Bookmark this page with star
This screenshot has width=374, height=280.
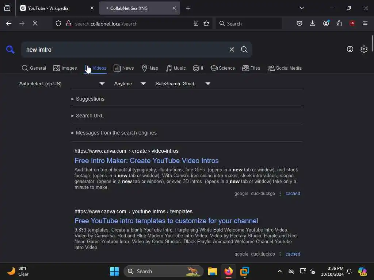[x=206, y=24]
